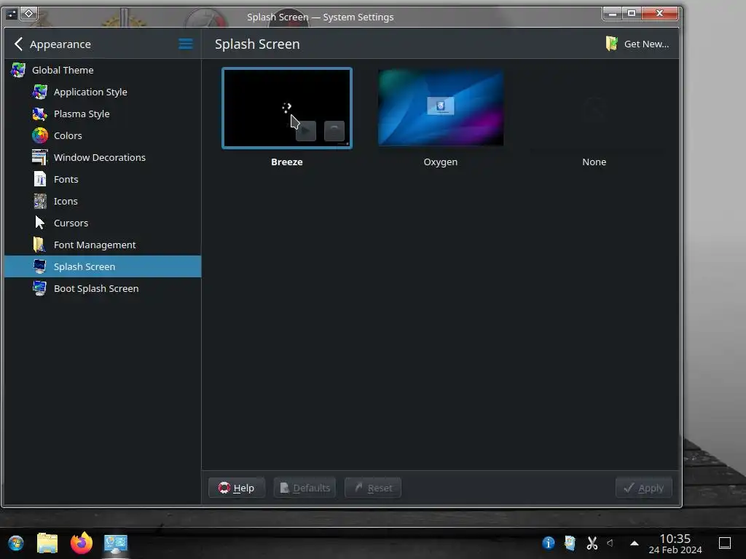
Task: Select the Cursors text label
Action: point(71,223)
